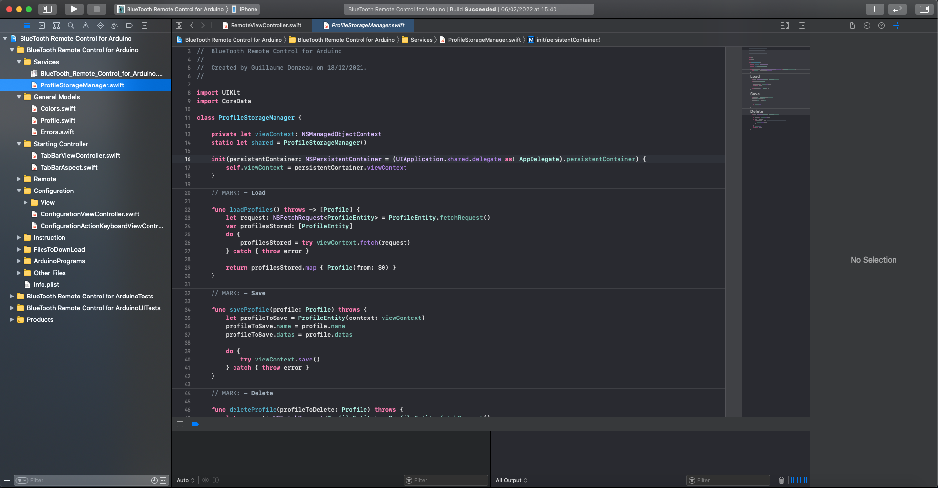Open the Auto variables view dropdown
The image size is (938, 488).
coord(185,480)
